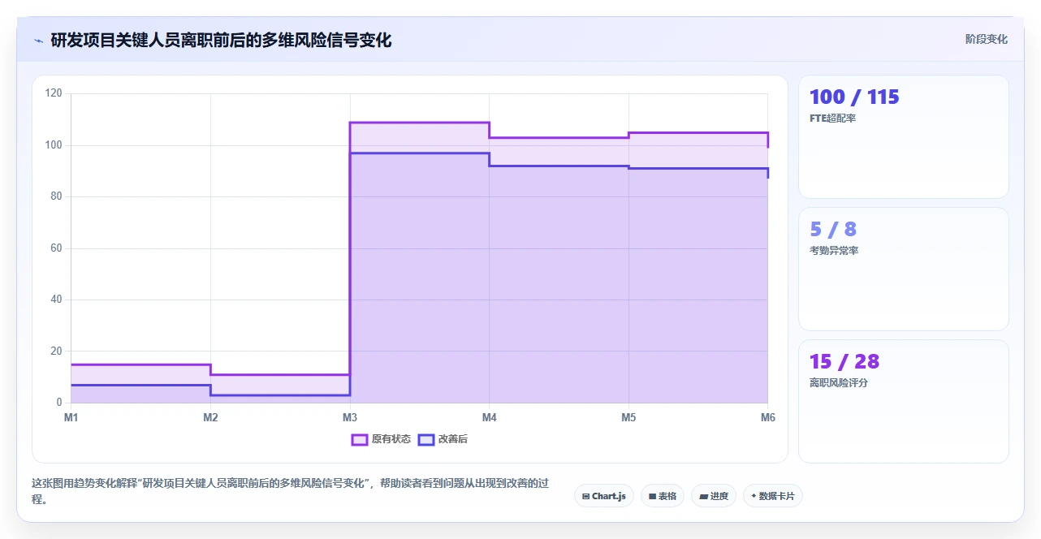Image resolution: width=1041 pixels, height=539 pixels.
Task: Click the 100 y-axis tick label
Action: click(54, 145)
